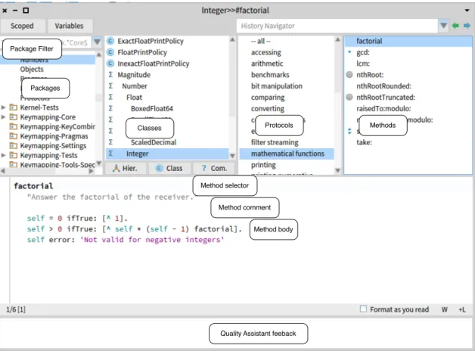This screenshot has width=475, height=351.
Task: Click the sigma icon beside Number
Action: [x=110, y=86]
